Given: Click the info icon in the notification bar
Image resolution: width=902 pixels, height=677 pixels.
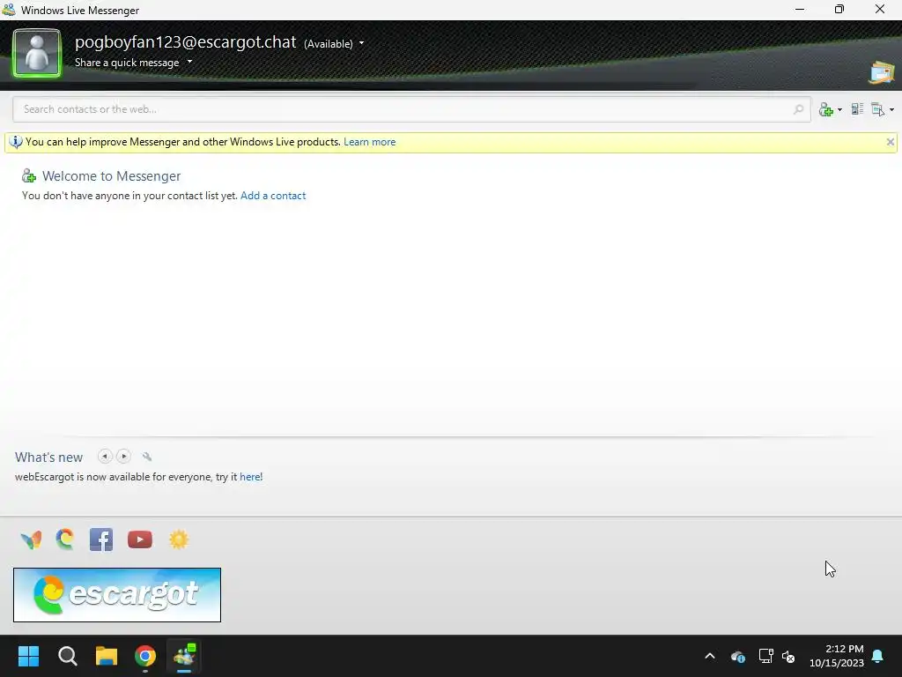Looking at the screenshot, I should (16, 142).
